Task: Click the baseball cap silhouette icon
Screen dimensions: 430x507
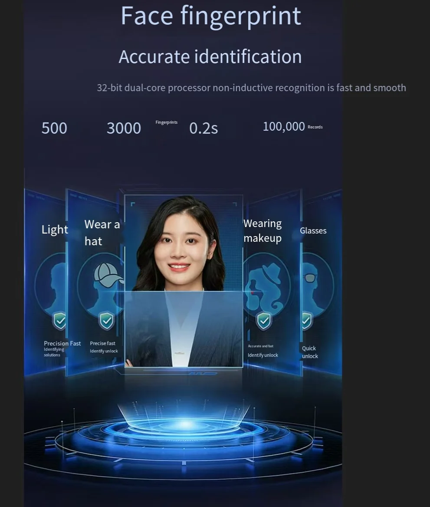Action: 108,275
